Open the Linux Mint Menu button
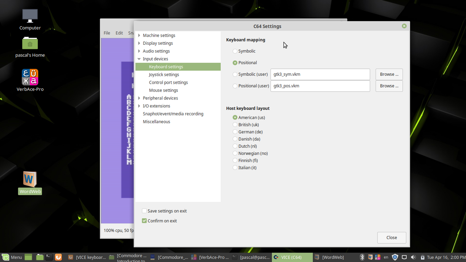Screen dimensions: 466x262 coord(12,257)
